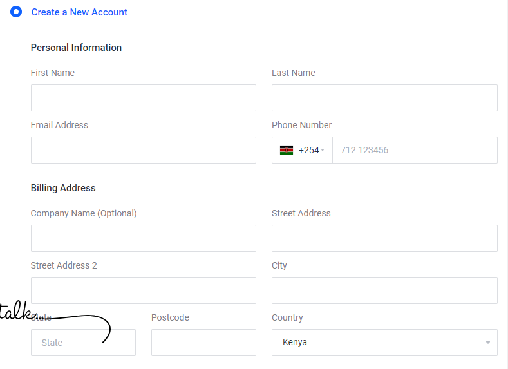Click into the Email Address field
The height and width of the screenshot is (369, 508).
[x=144, y=150]
